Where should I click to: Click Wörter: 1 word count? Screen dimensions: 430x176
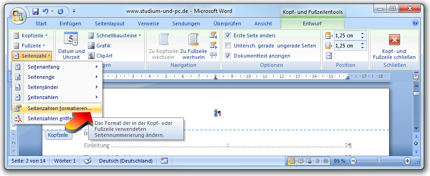[x=65, y=161]
